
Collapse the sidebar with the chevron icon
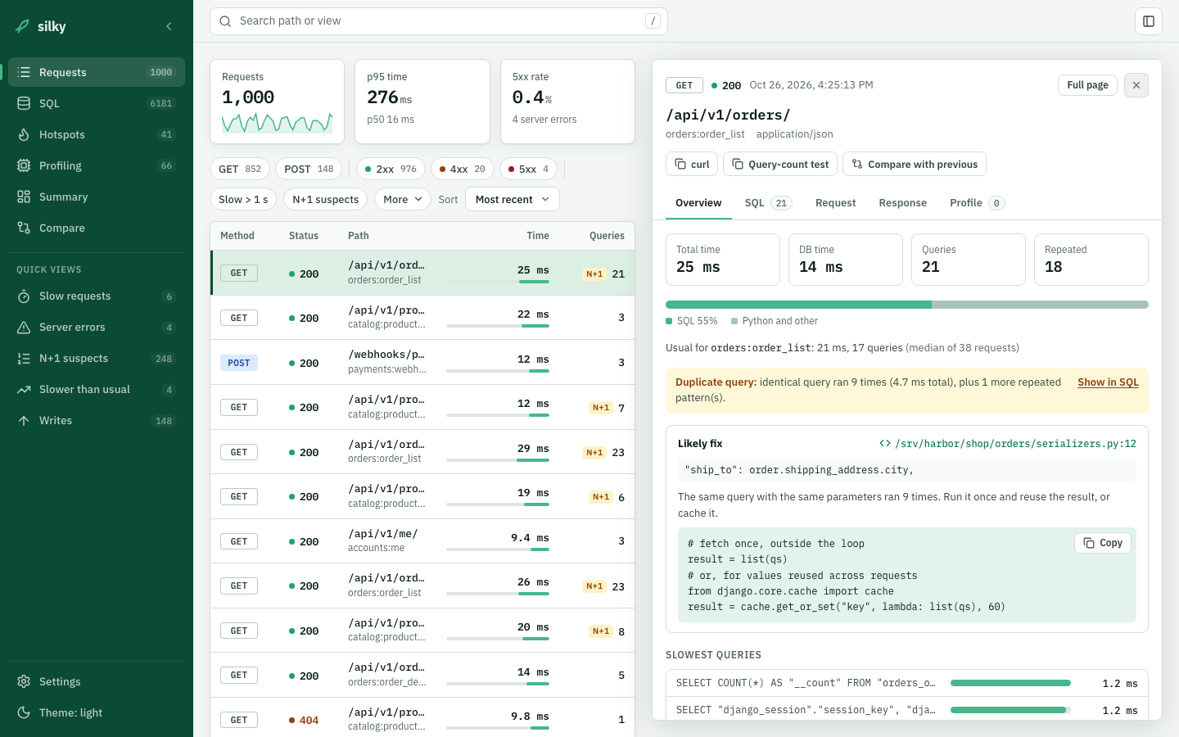coord(169,26)
